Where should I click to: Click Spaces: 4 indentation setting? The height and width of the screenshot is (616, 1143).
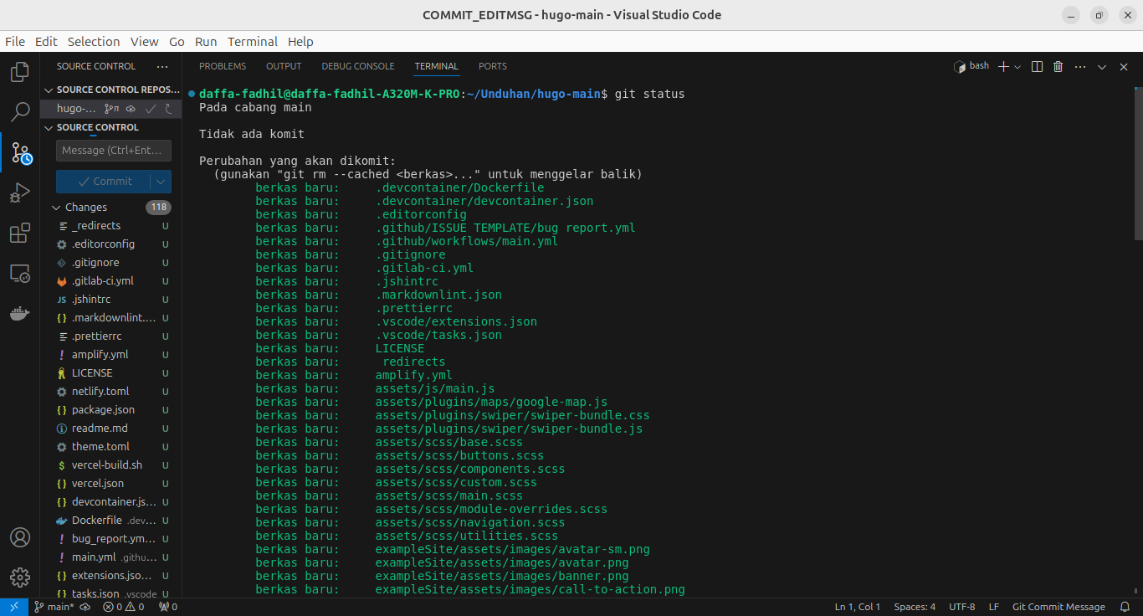(x=915, y=607)
